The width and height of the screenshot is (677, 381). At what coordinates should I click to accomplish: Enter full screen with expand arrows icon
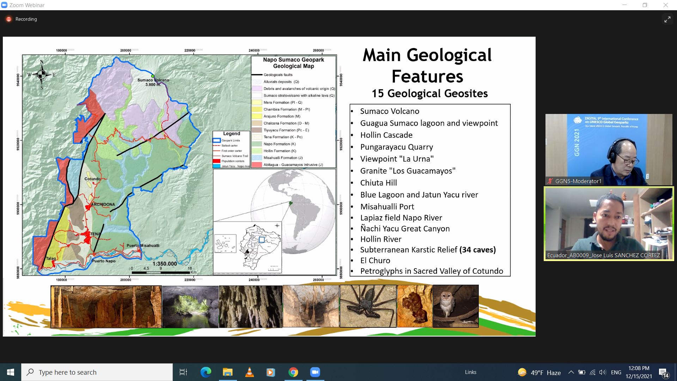[x=667, y=19]
